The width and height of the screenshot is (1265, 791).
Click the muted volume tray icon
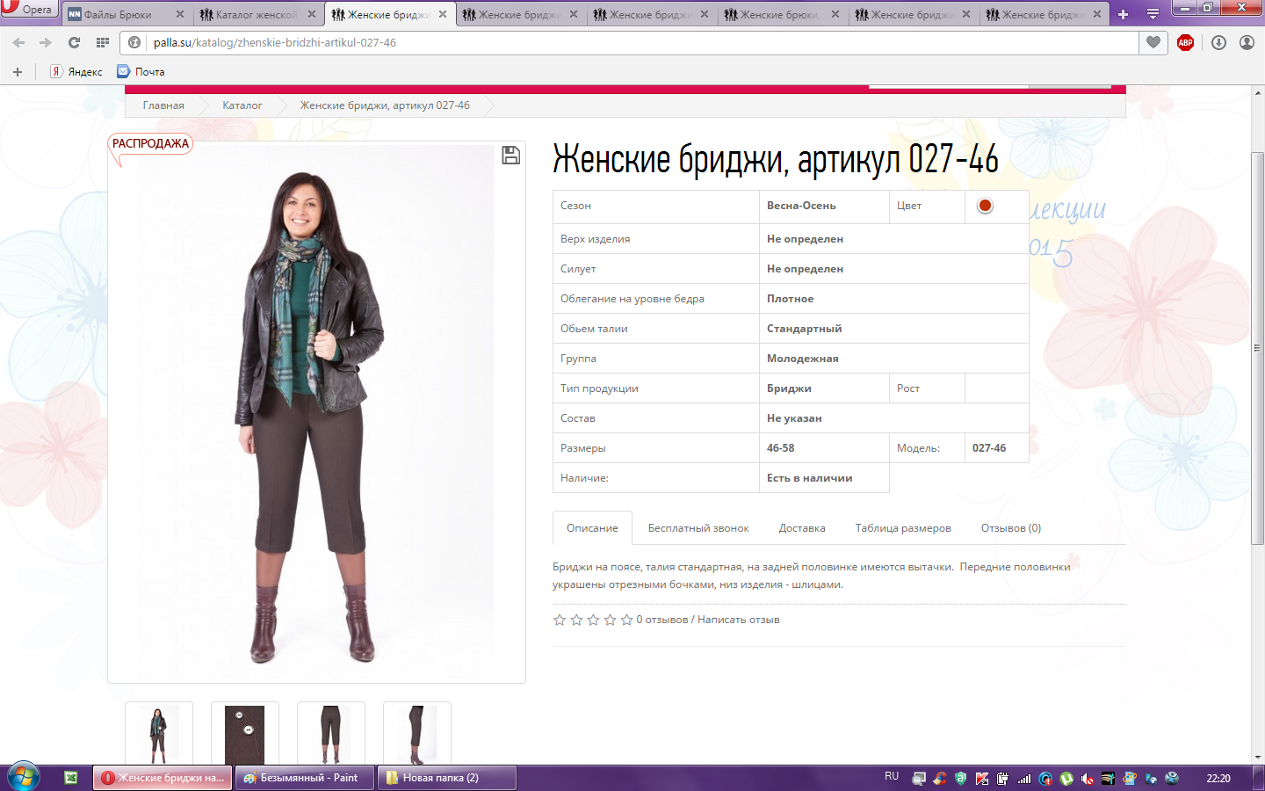[x=1088, y=778]
